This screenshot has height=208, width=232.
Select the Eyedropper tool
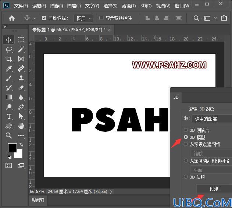(9, 68)
